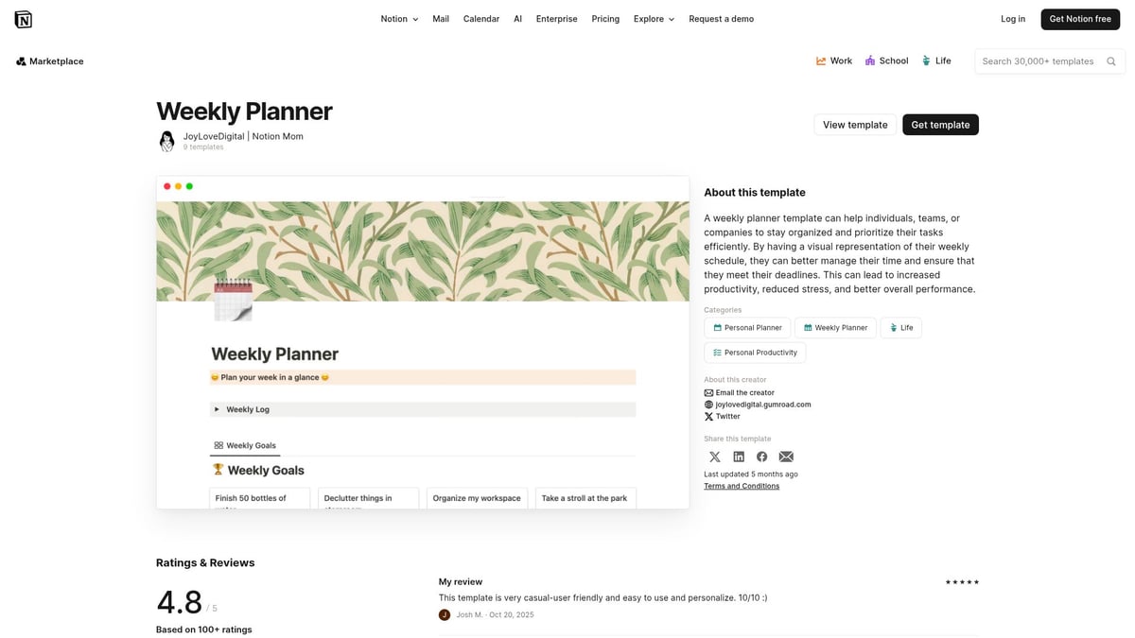This screenshot has height=638, width=1135.
Task: Expand the Notion menu in the navbar
Action: pos(398,18)
